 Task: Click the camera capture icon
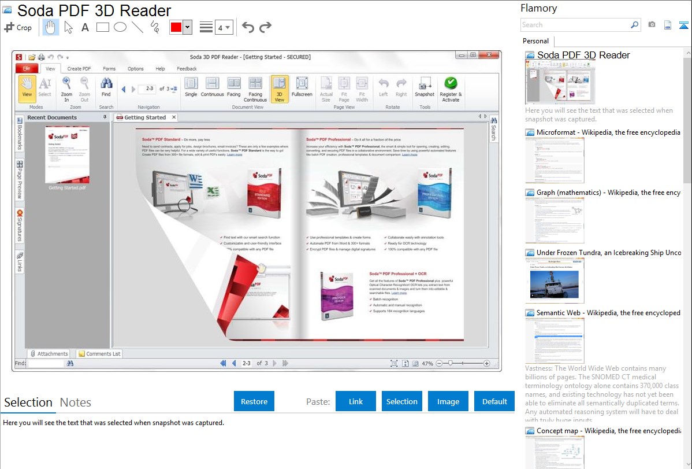pyautogui.click(x=652, y=25)
